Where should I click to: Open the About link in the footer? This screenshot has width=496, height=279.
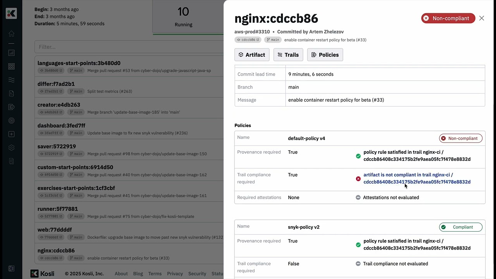(x=121, y=274)
